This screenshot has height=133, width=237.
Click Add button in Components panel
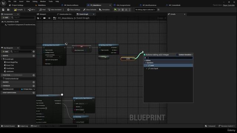tap(5, 18)
